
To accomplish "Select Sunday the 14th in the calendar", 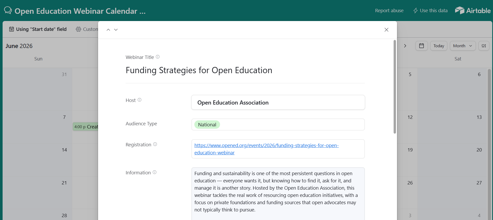I will [x=38, y=160].
